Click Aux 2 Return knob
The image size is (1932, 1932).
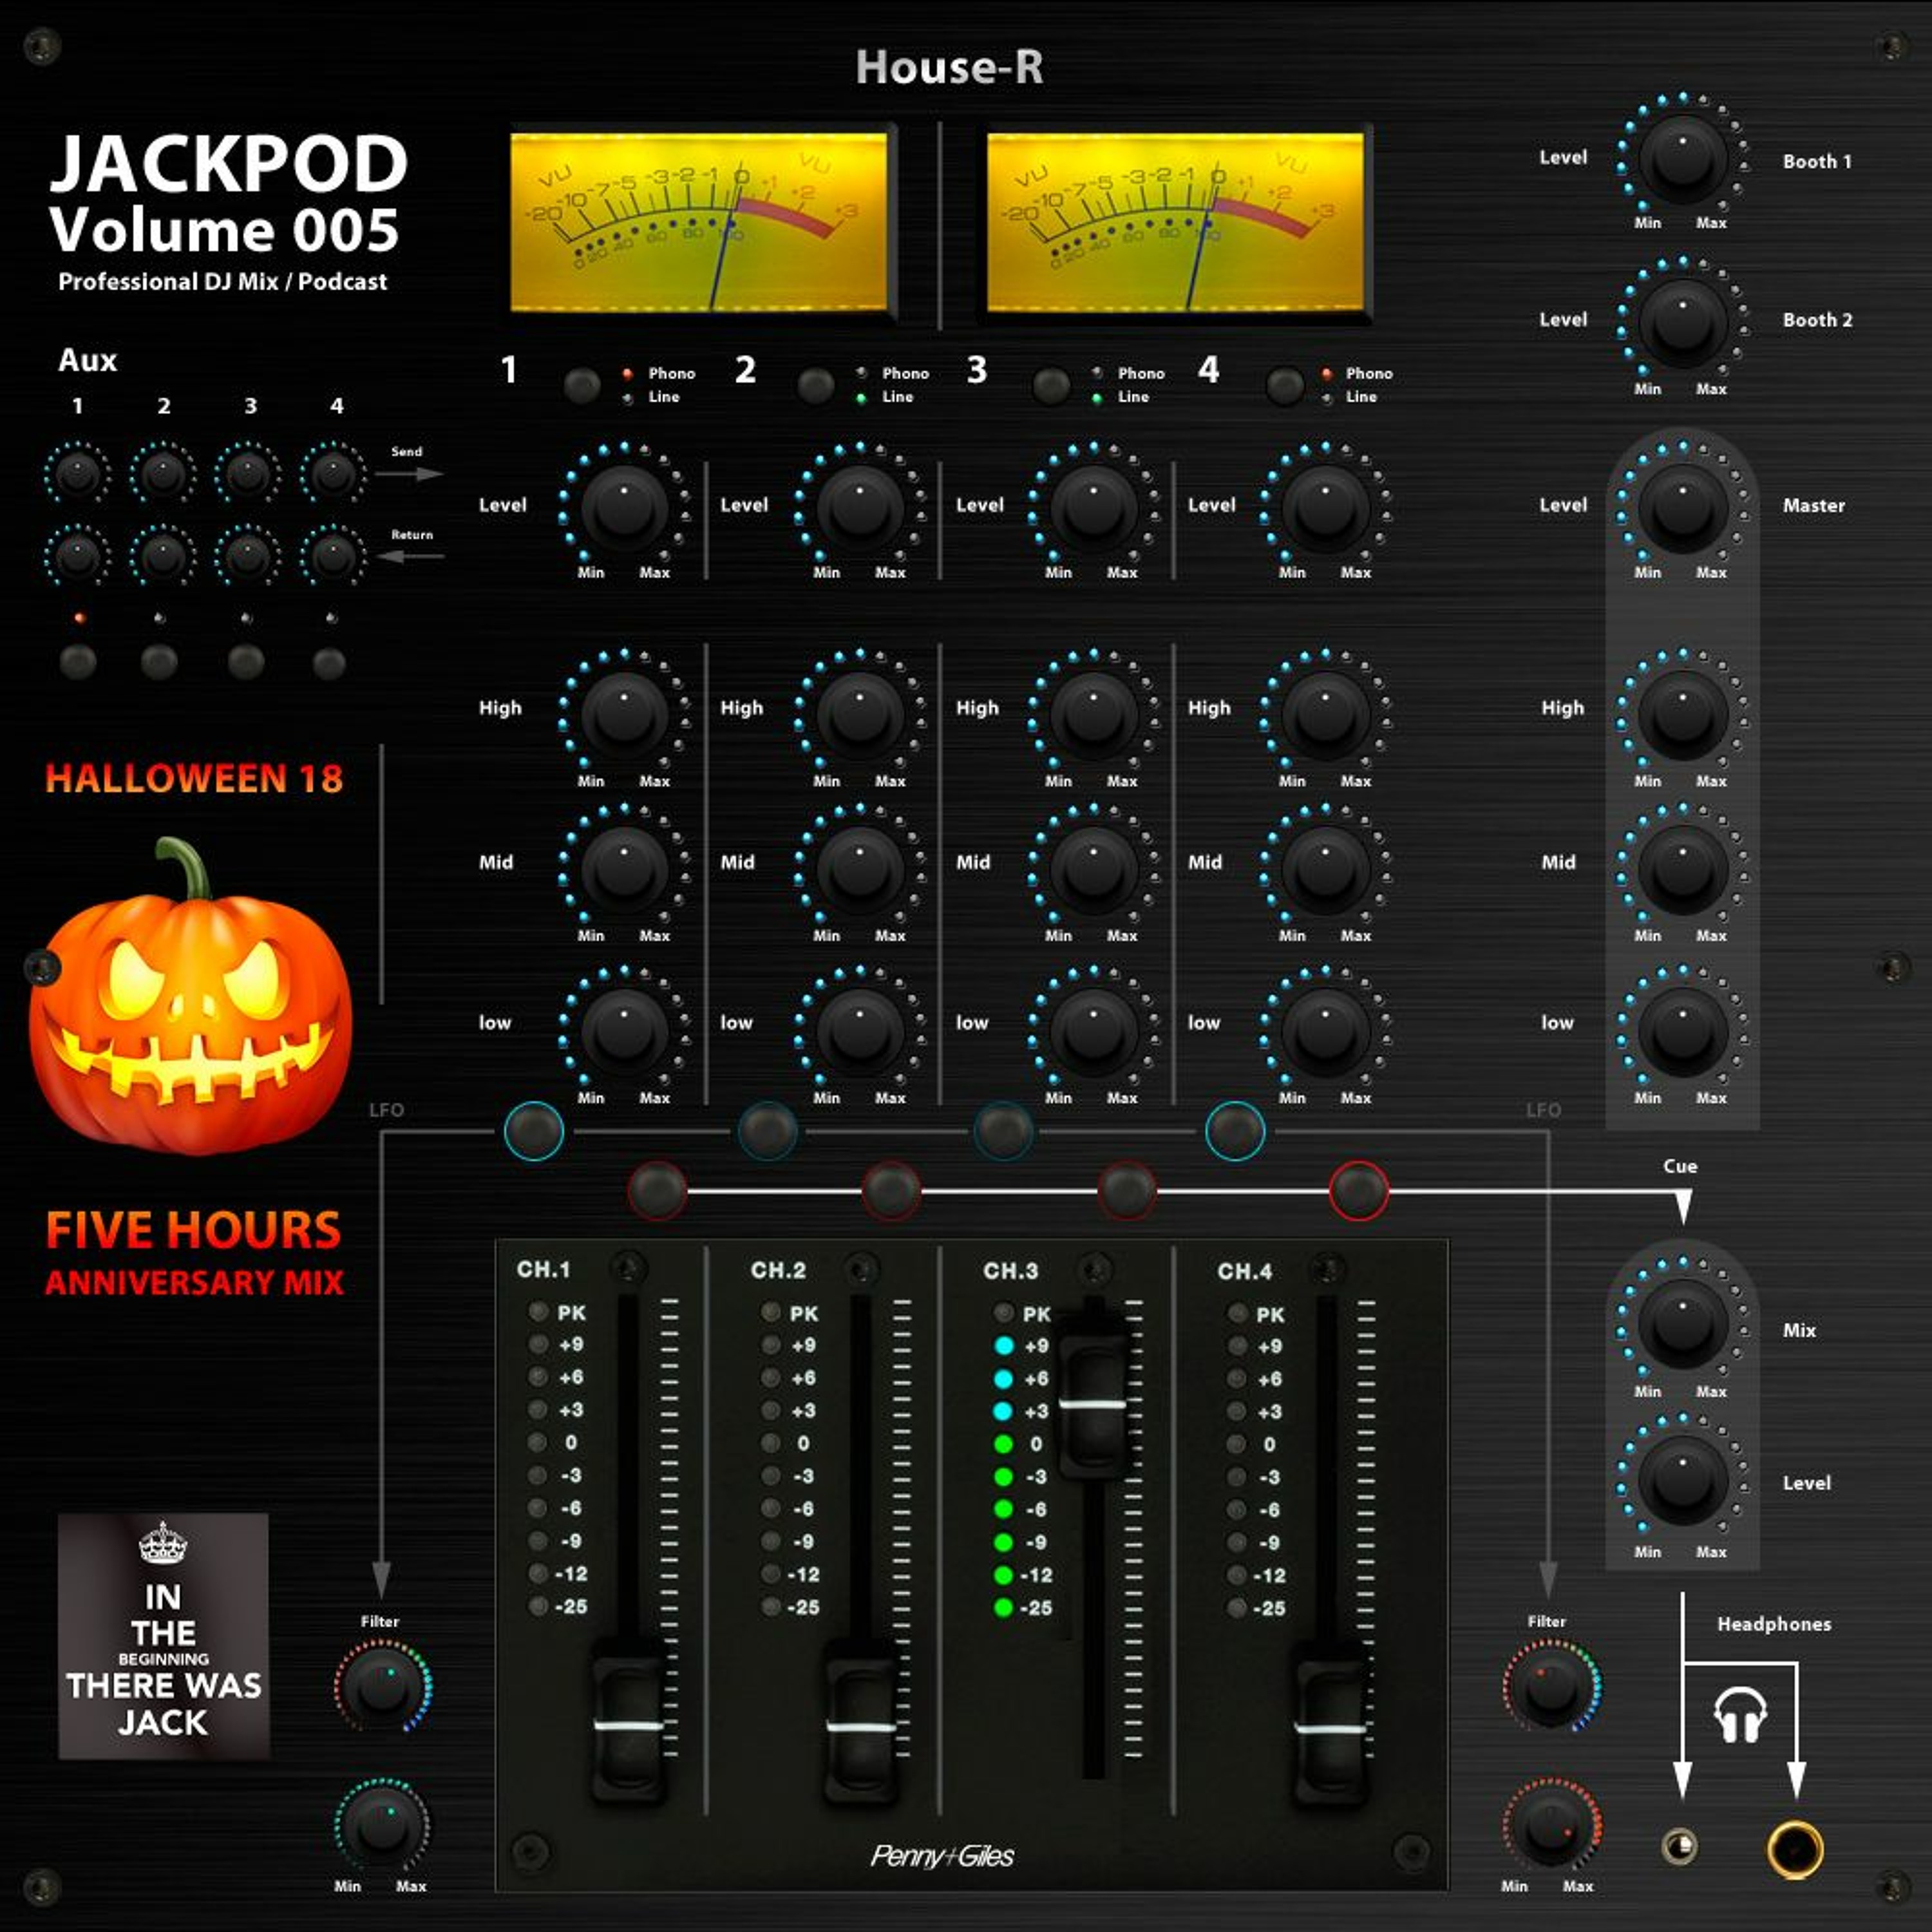pyautogui.click(x=162, y=557)
